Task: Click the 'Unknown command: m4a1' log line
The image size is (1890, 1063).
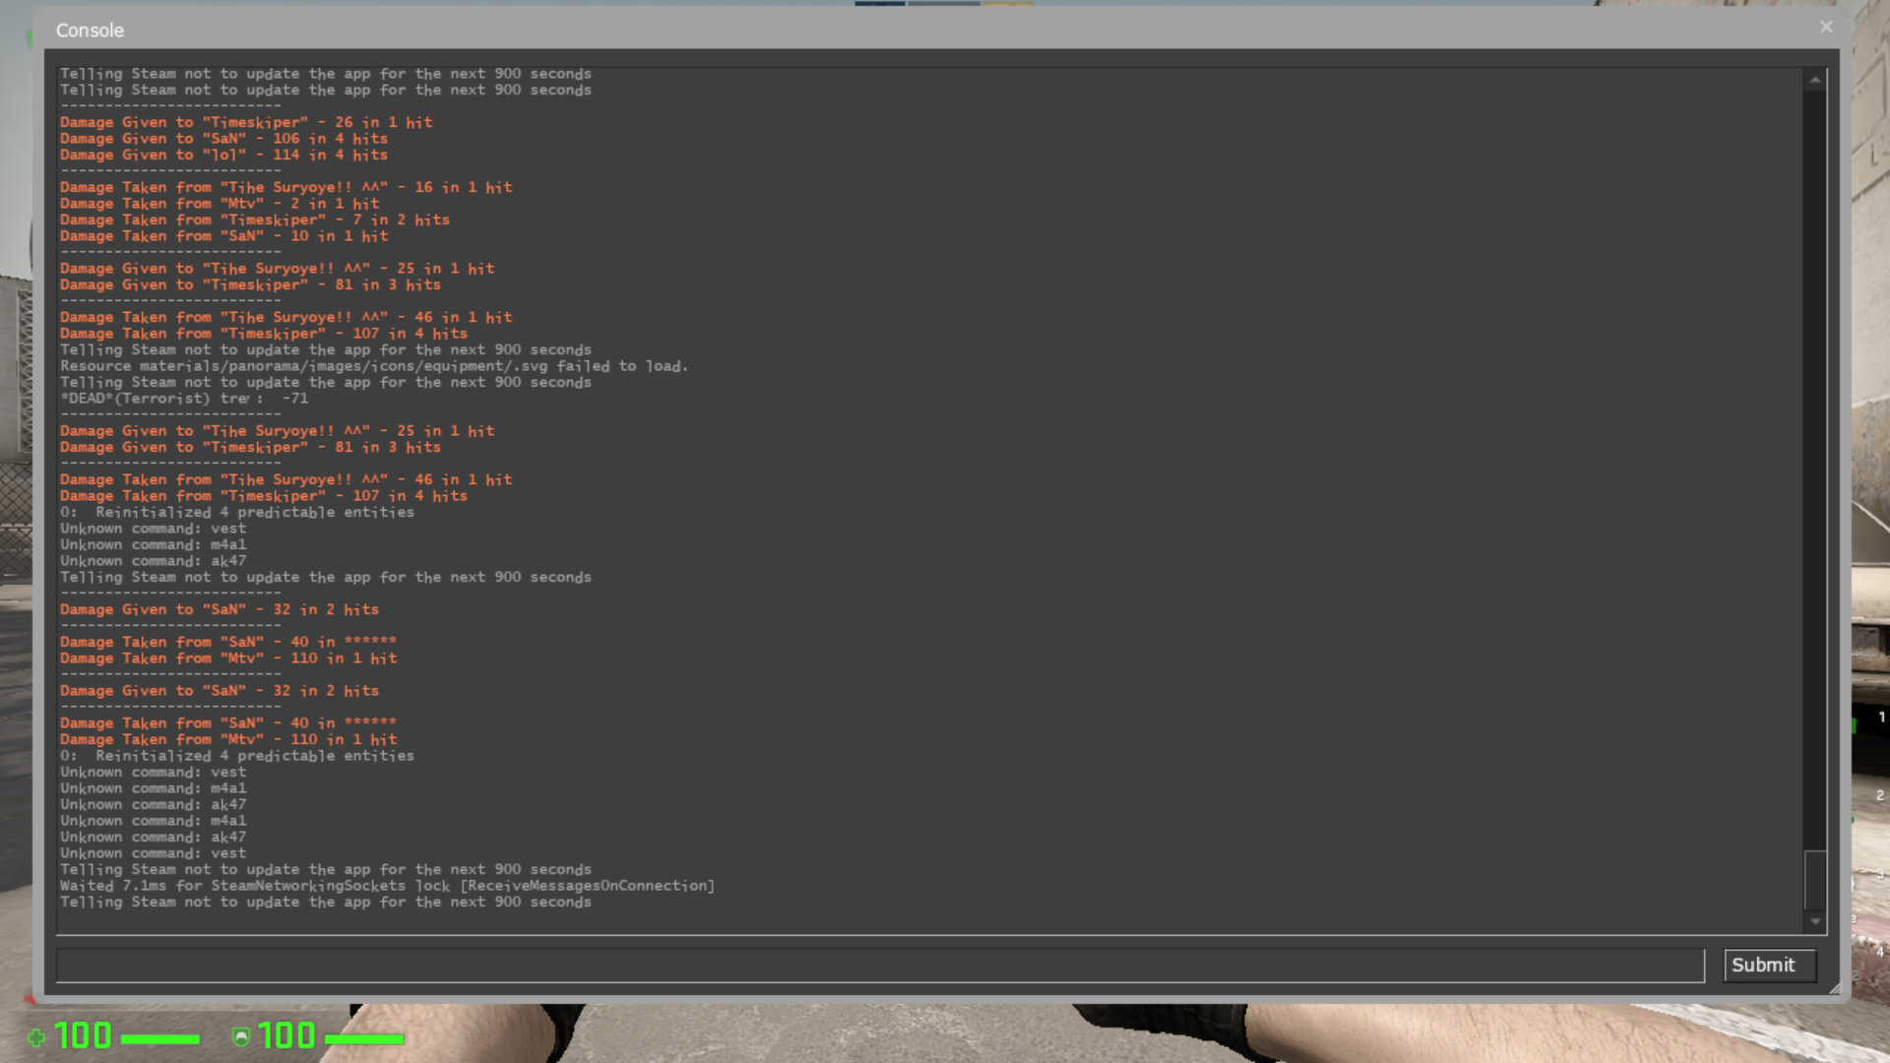Action: (x=153, y=544)
